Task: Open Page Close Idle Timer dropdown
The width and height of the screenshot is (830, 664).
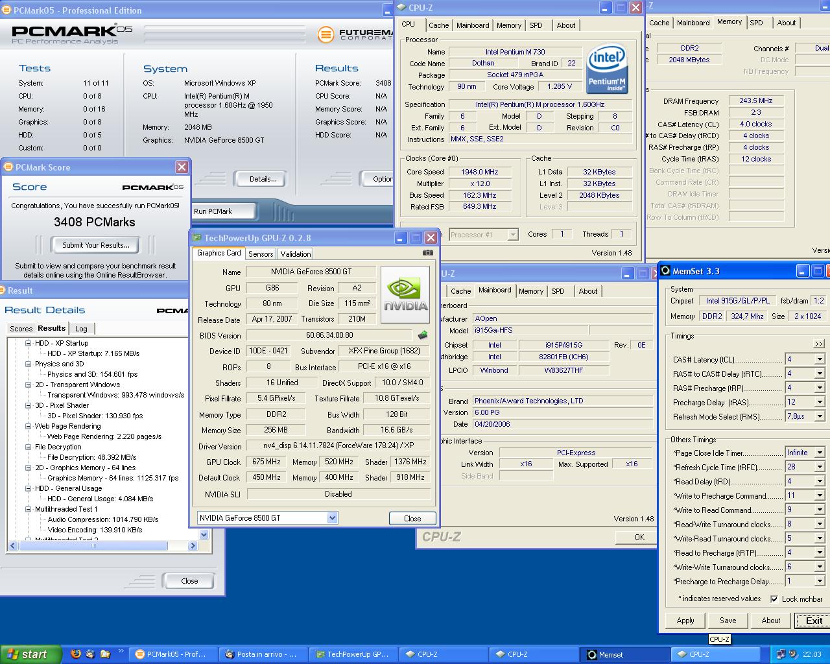Action: pyautogui.click(x=820, y=453)
